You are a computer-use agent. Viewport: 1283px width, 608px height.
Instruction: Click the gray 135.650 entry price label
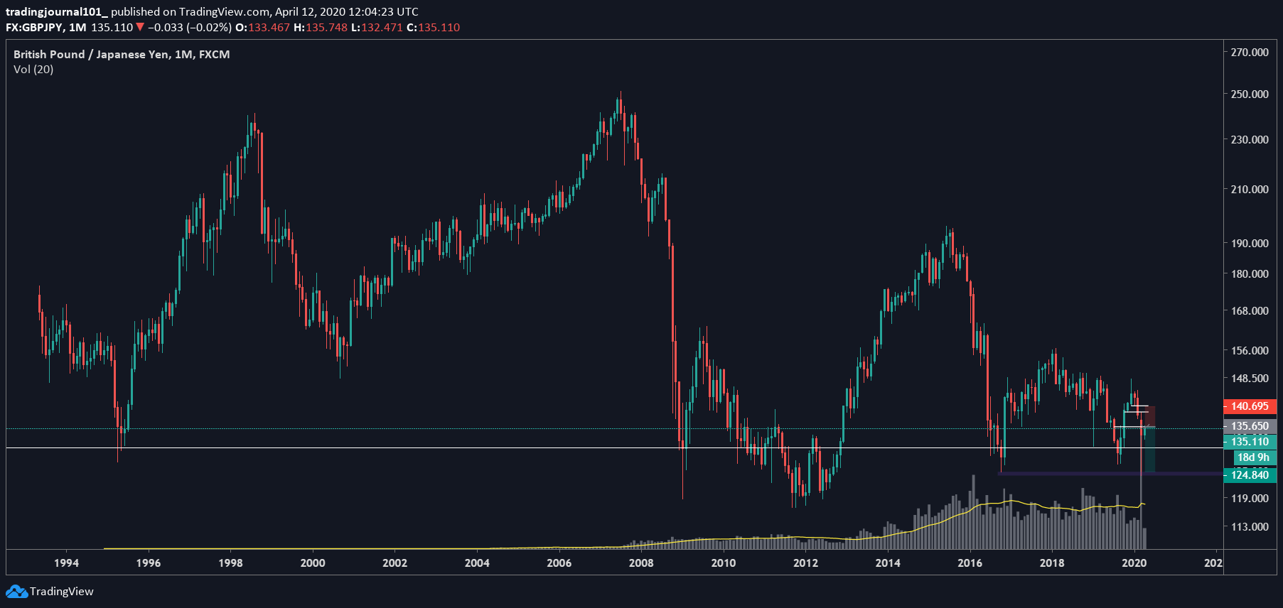coord(1250,426)
